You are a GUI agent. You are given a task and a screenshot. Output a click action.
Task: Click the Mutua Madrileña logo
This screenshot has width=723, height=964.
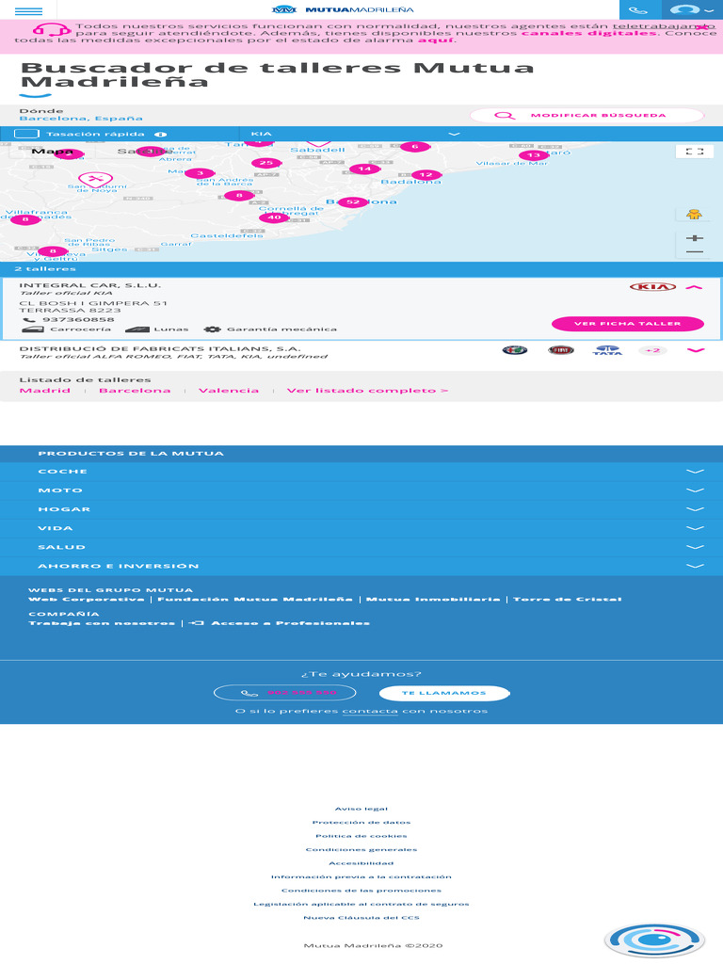pyautogui.click(x=343, y=9)
